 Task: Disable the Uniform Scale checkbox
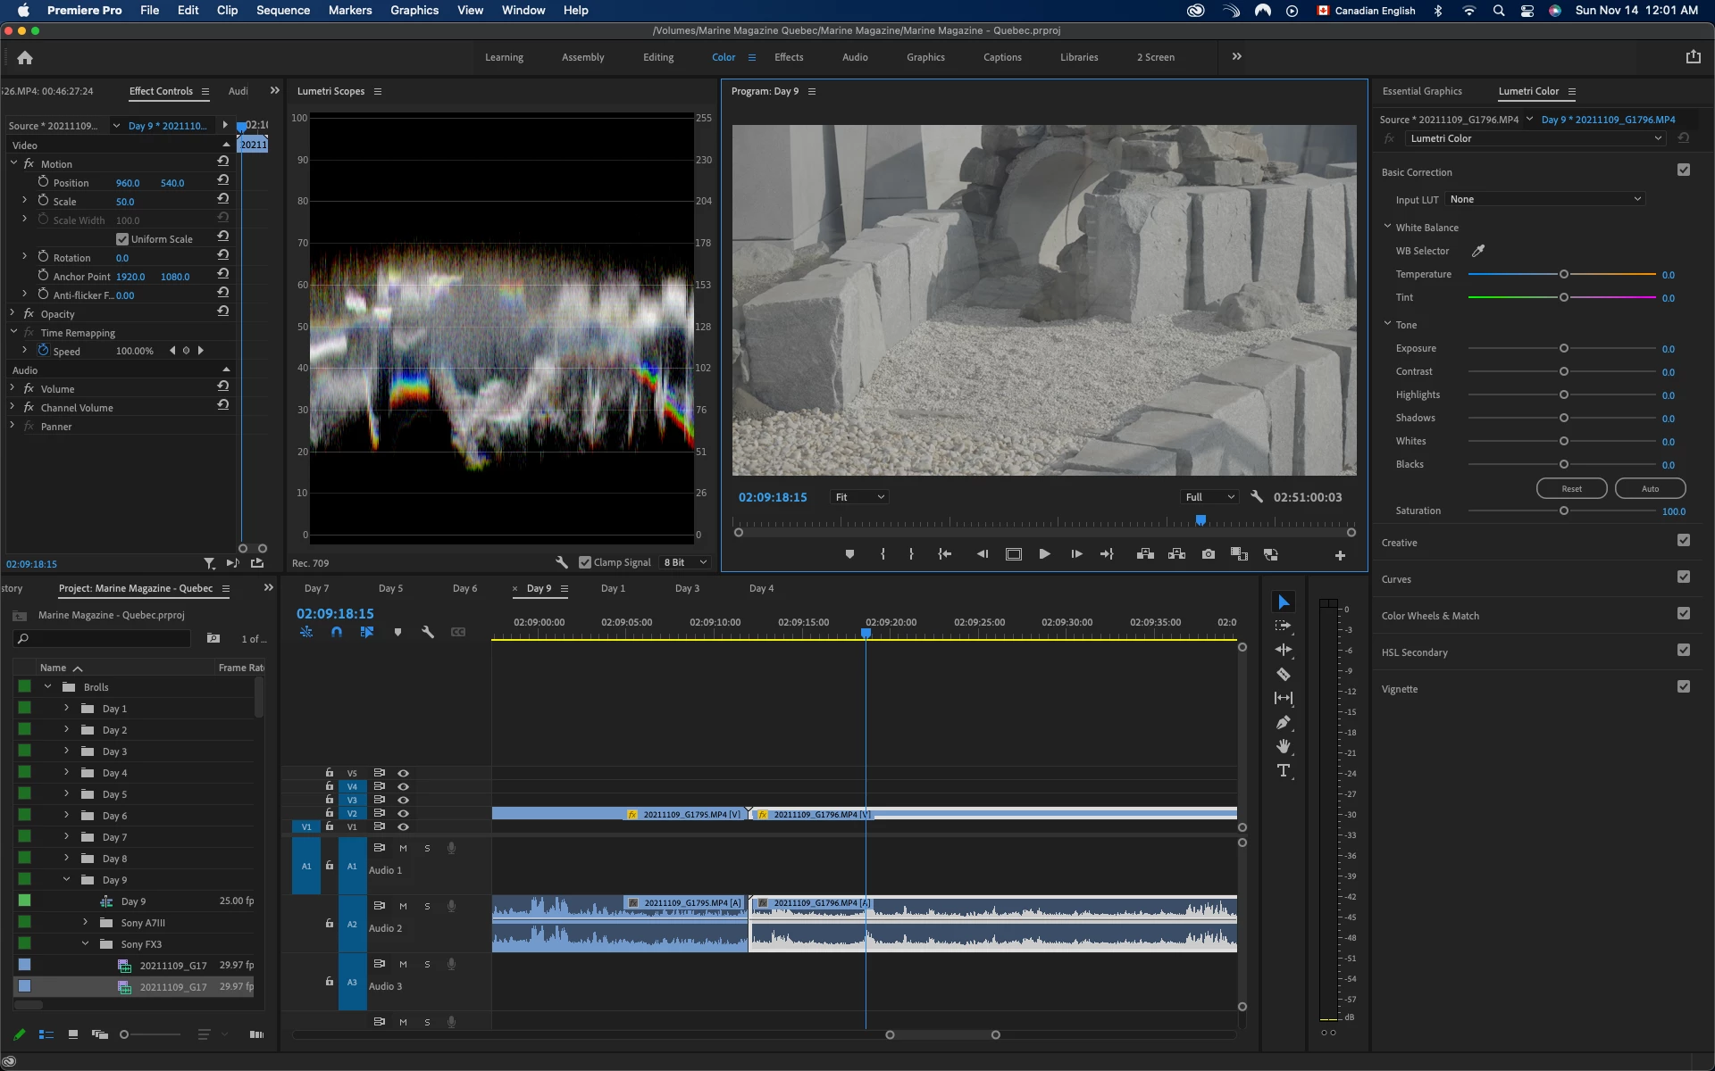pyautogui.click(x=122, y=239)
